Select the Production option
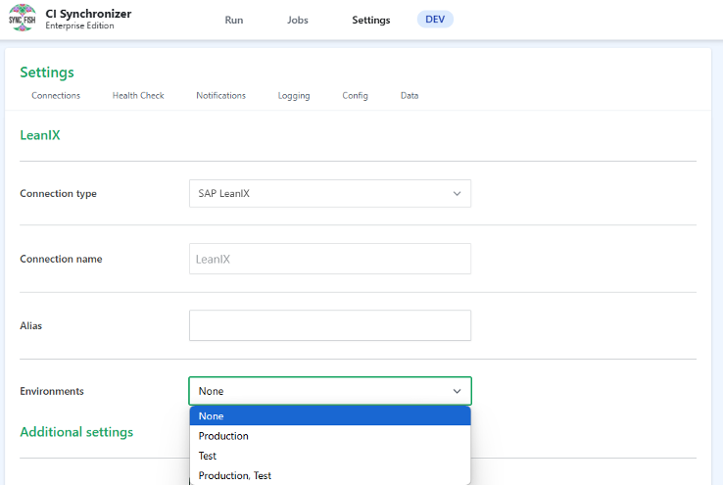The height and width of the screenshot is (486, 723). 330,436
